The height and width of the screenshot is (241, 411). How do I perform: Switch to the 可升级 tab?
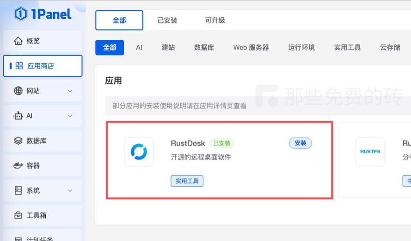[x=215, y=20]
